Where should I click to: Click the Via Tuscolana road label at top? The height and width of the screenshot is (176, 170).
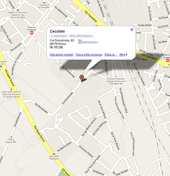pyautogui.click(x=91, y=16)
